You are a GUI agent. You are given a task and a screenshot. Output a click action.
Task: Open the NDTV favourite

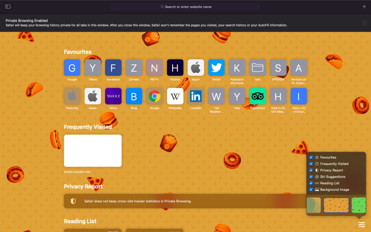154,68
